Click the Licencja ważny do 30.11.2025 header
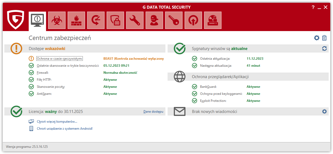This screenshot has height=154, width=333. [56, 111]
